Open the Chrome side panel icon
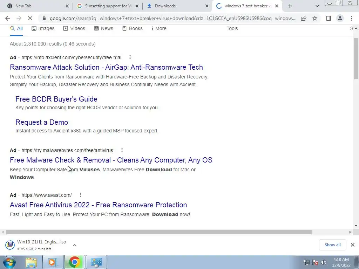359x269 pixels. (x=329, y=18)
